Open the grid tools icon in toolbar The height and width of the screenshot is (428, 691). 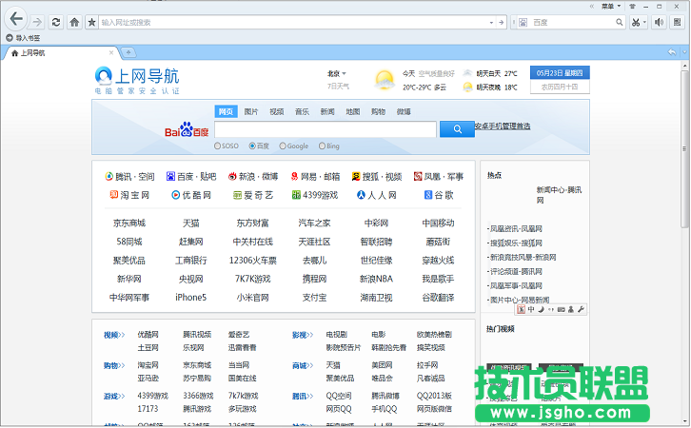pos(678,22)
